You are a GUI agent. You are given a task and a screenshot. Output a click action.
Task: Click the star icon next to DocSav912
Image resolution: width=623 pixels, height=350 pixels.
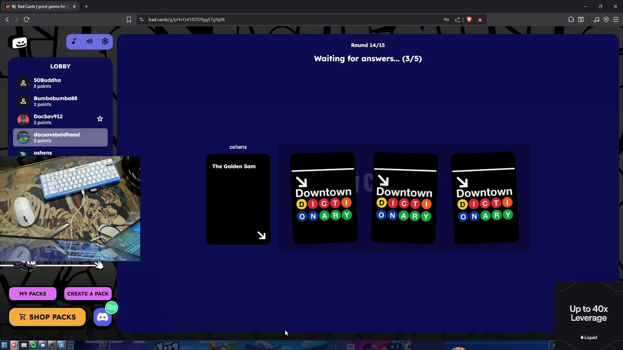tap(100, 119)
